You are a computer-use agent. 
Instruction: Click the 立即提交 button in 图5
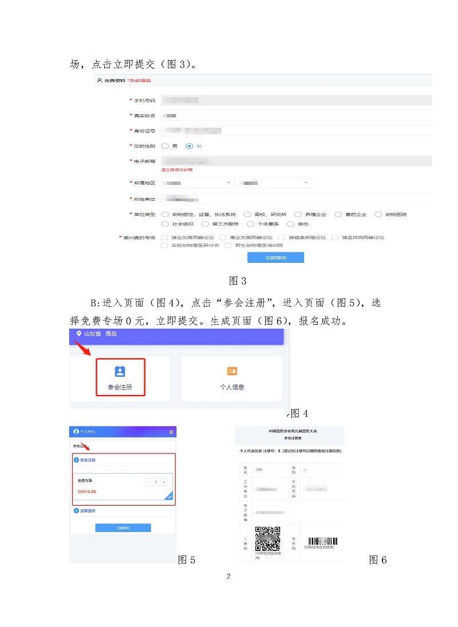coord(123,527)
